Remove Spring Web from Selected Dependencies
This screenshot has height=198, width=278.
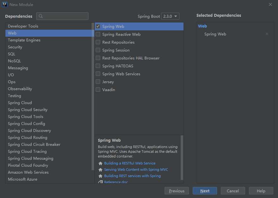click(x=267, y=34)
